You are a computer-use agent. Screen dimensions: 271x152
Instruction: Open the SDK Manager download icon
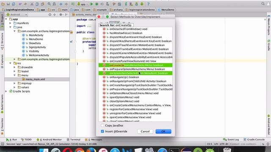(x=136, y=4)
